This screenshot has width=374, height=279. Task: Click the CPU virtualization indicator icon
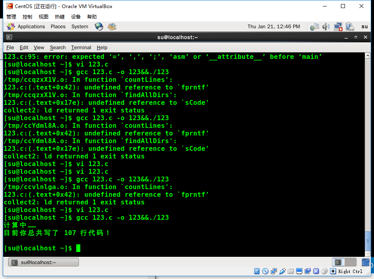(x=316, y=271)
